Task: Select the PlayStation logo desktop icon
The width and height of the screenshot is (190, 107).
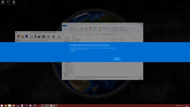Action: tap(14, 2)
